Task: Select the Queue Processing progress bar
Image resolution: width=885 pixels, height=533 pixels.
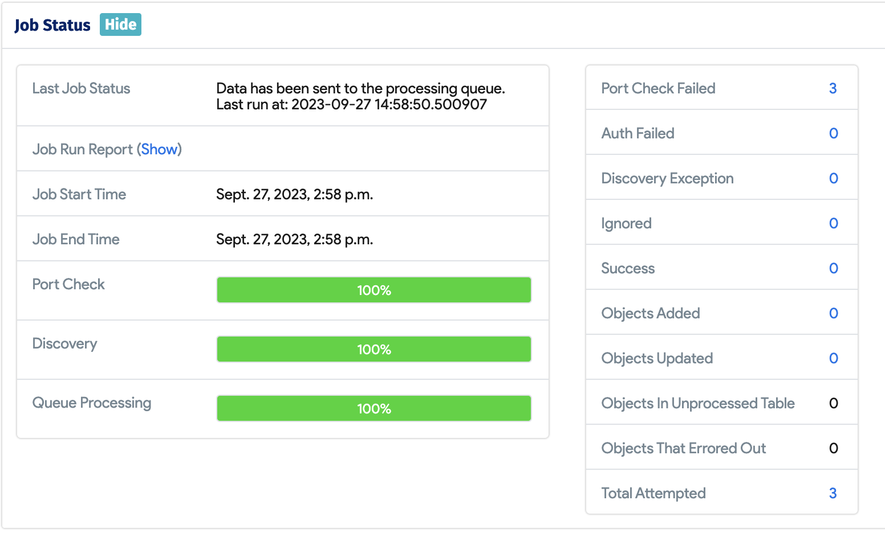Action: pyautogui.click(x=374, y=408)
